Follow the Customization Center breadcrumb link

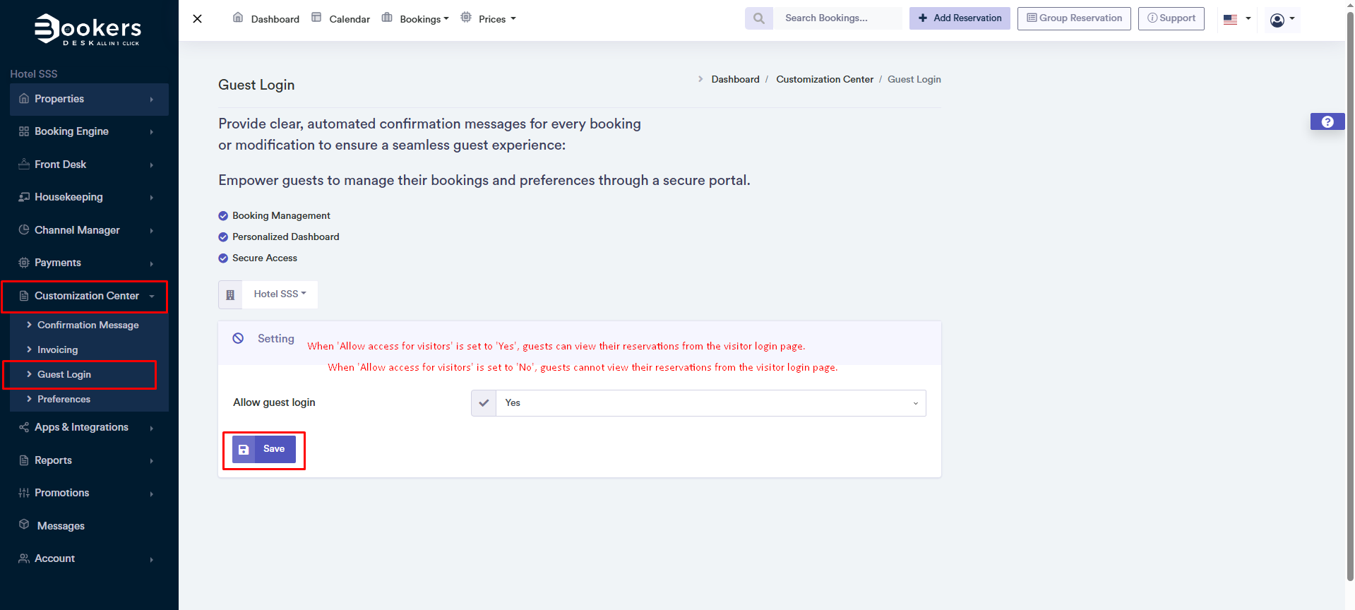click(824, 79)
